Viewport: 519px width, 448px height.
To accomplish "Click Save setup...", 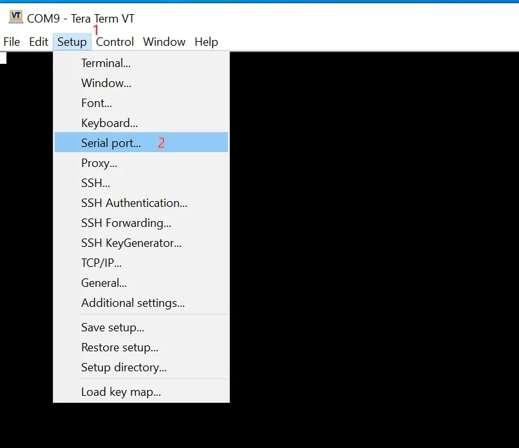I will (141, 327).
